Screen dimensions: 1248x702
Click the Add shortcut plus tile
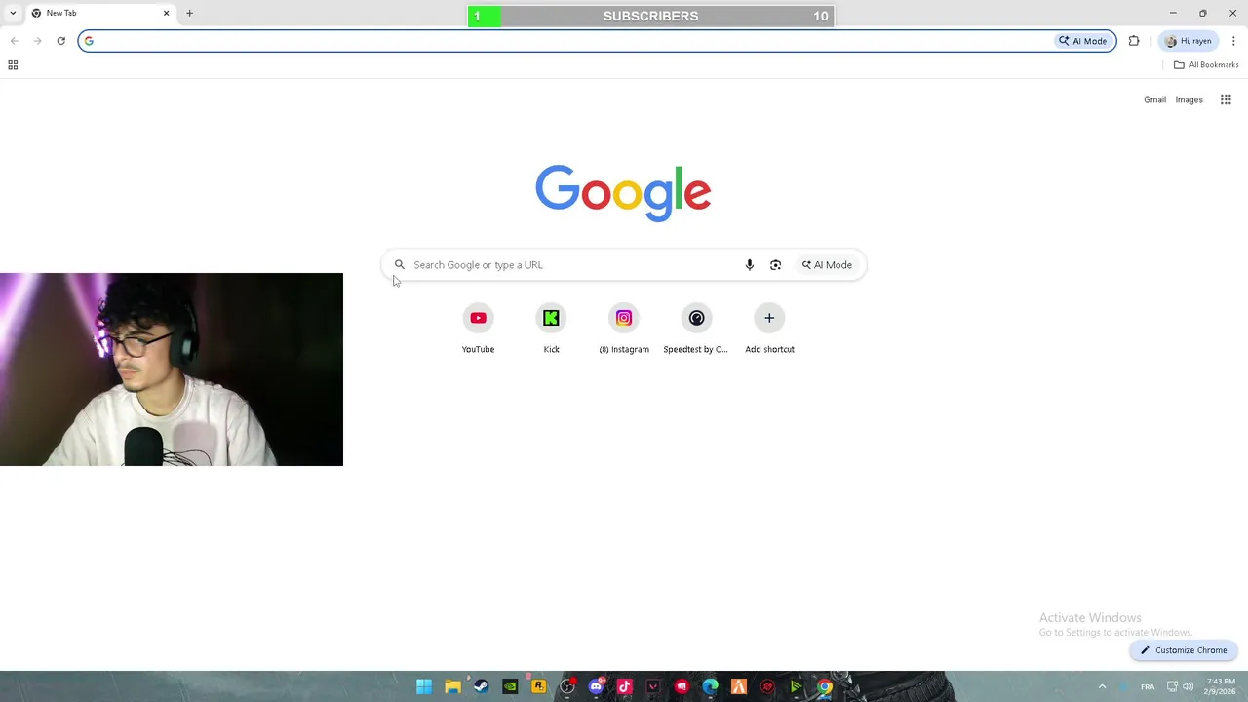[769, 329]
